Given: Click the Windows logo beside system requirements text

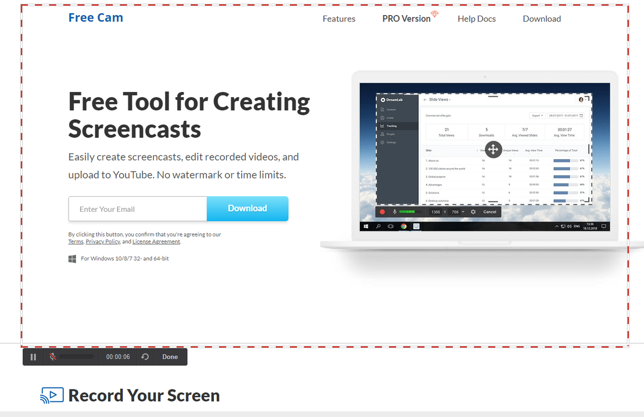Looking at the screenshot, I should click(72, 259).
